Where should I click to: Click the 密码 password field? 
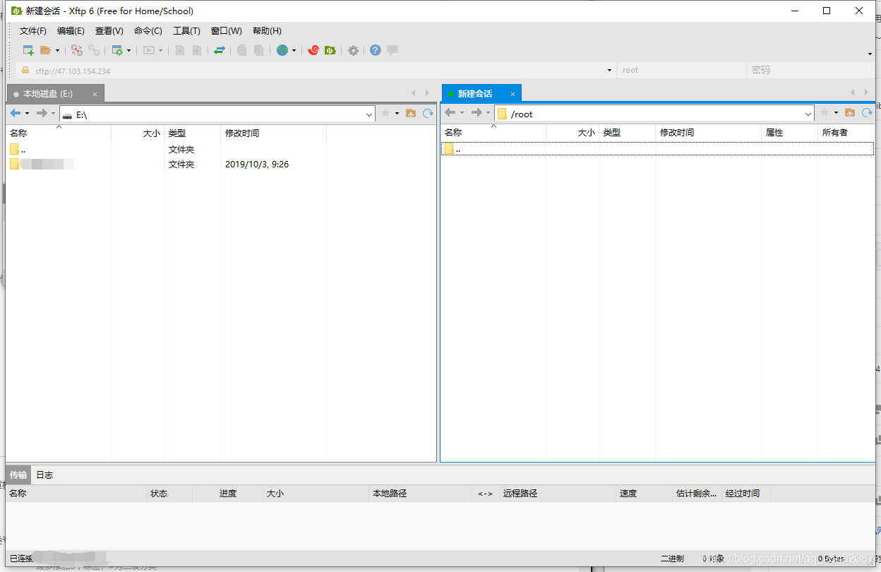tap(810, 71)
